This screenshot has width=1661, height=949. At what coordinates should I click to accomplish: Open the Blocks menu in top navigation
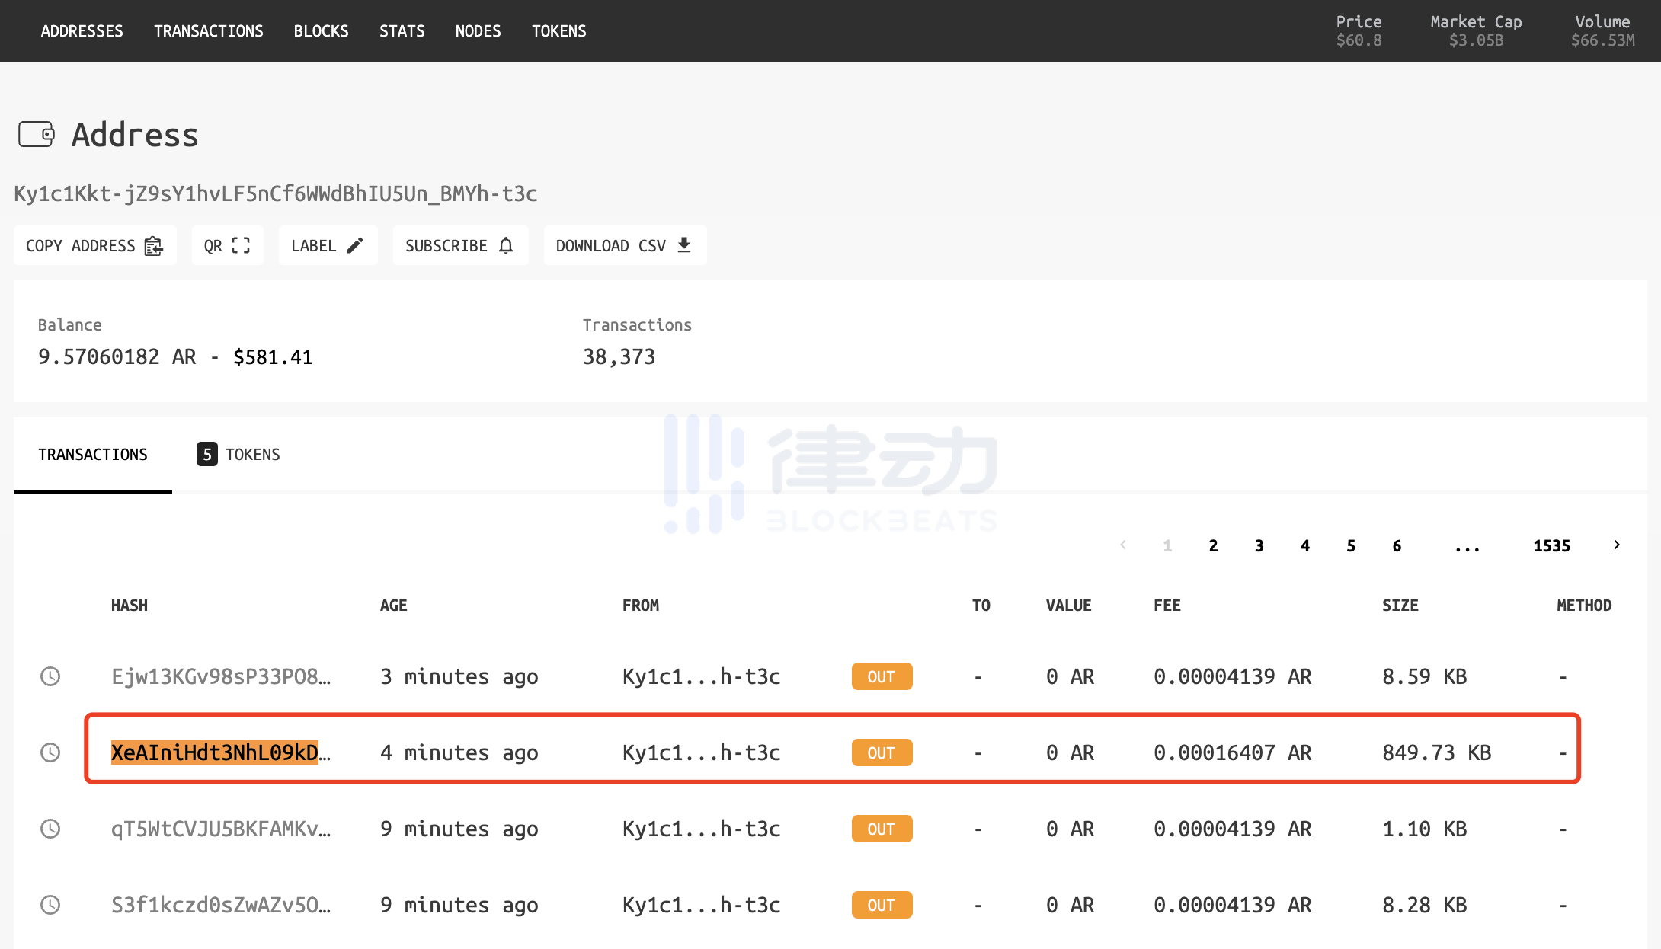[x=321, y=31]
